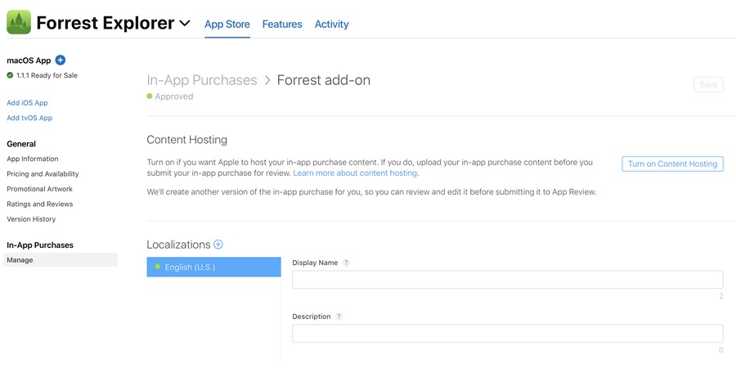This screenshot has width=736, height=373.
Task: Open Promotional Artwork in the sidebar
Action: [39, 189]
